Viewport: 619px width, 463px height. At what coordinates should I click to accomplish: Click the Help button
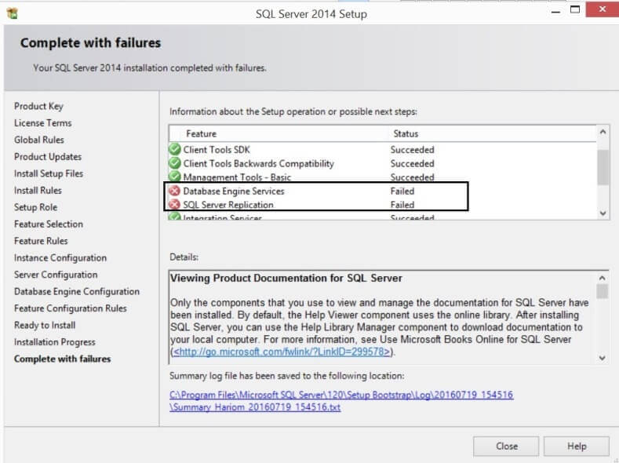tap(577, 446)
